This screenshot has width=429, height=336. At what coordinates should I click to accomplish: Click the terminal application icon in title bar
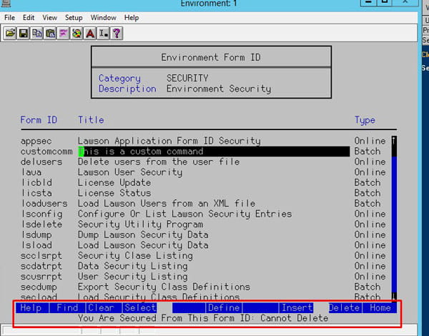pyautogui.click(x=6, y=3)
